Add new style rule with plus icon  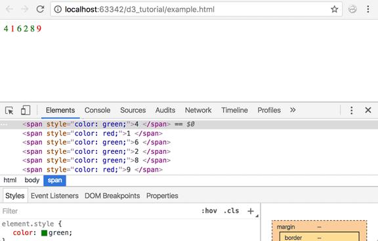(x=251, y=211)
